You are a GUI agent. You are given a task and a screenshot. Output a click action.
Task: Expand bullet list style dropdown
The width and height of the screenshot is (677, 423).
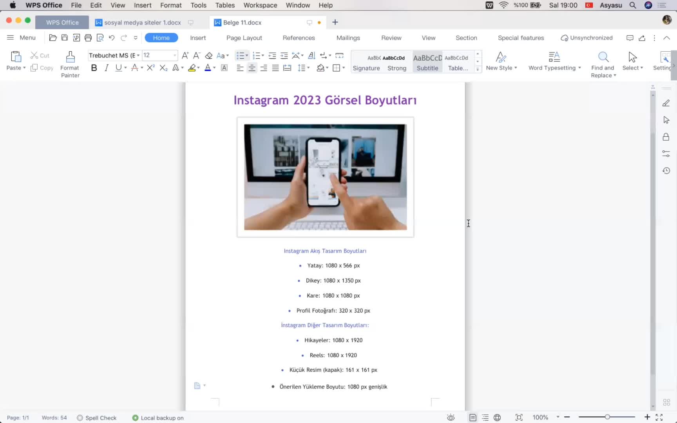coord(247,56)
